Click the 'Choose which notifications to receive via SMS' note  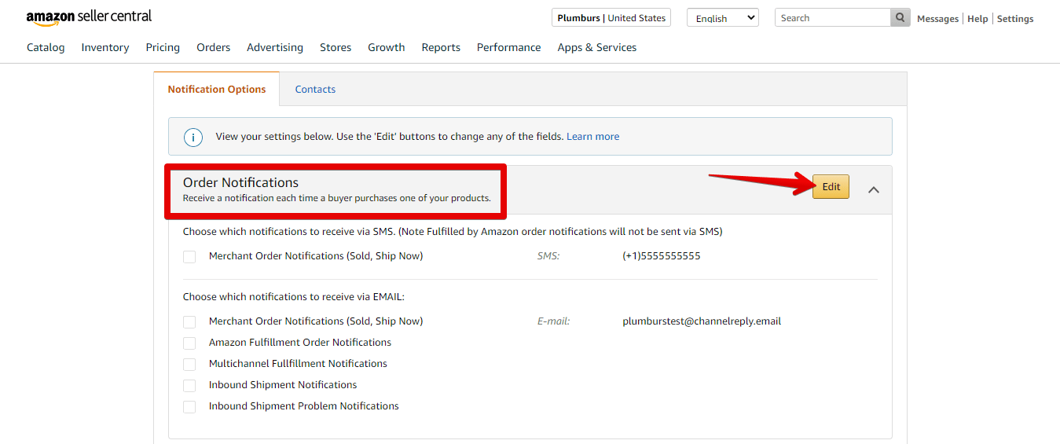click(453, 232)
